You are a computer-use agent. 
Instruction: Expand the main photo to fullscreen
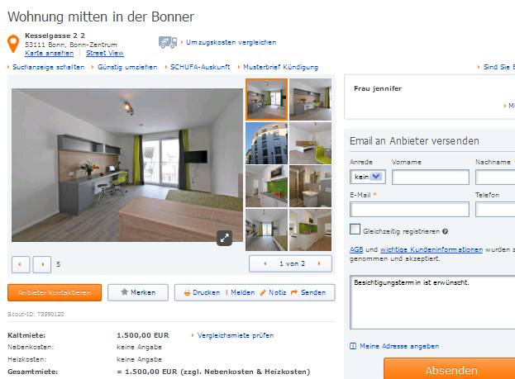[x=224, y=238]
